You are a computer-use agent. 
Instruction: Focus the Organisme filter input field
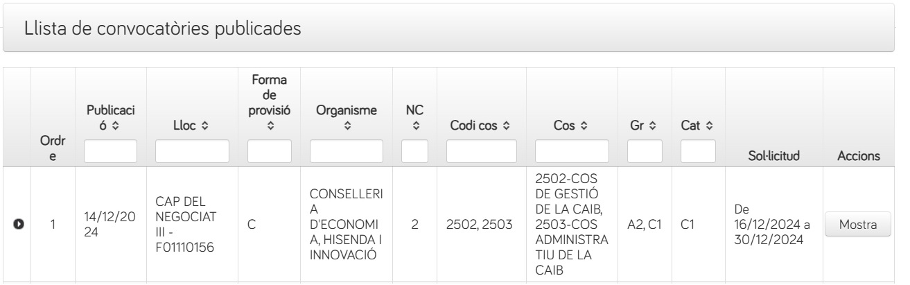point(347,151)
